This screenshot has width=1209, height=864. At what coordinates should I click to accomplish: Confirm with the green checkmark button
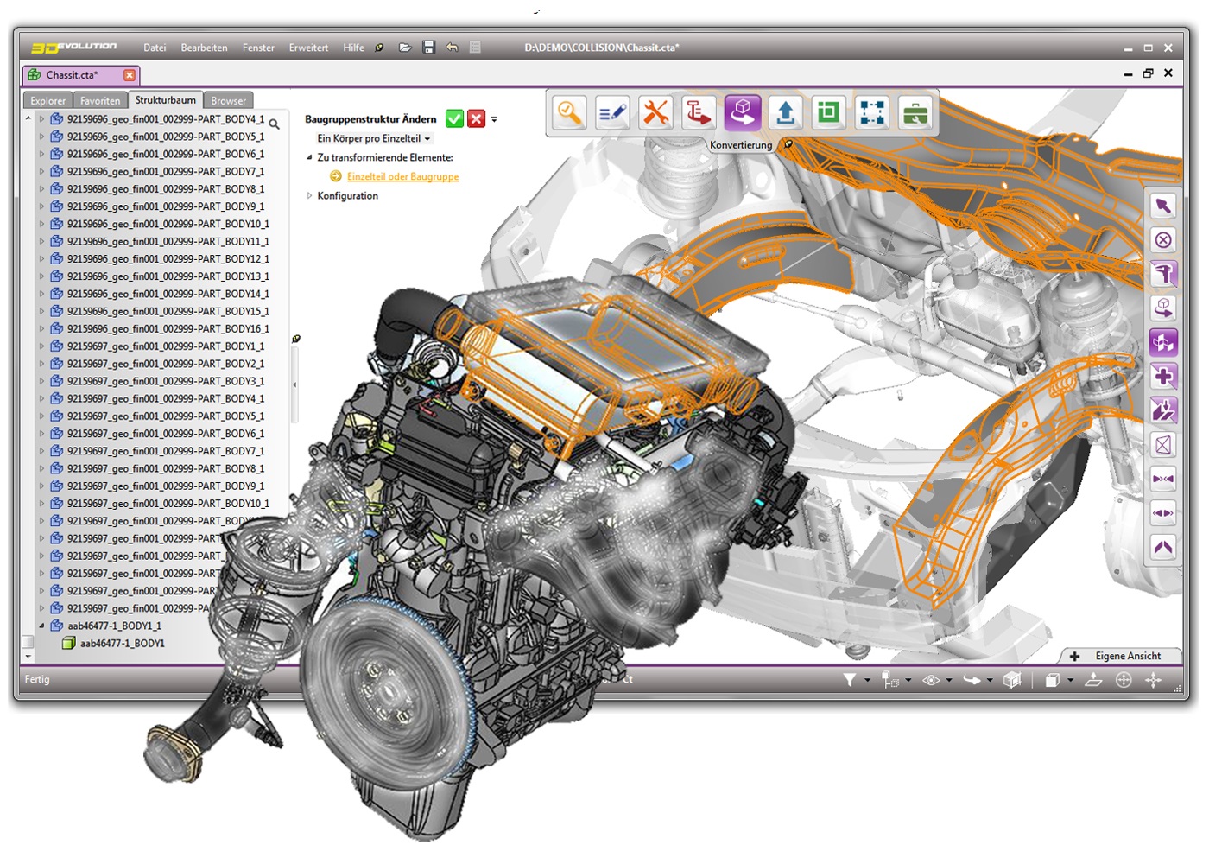point(454,119)
